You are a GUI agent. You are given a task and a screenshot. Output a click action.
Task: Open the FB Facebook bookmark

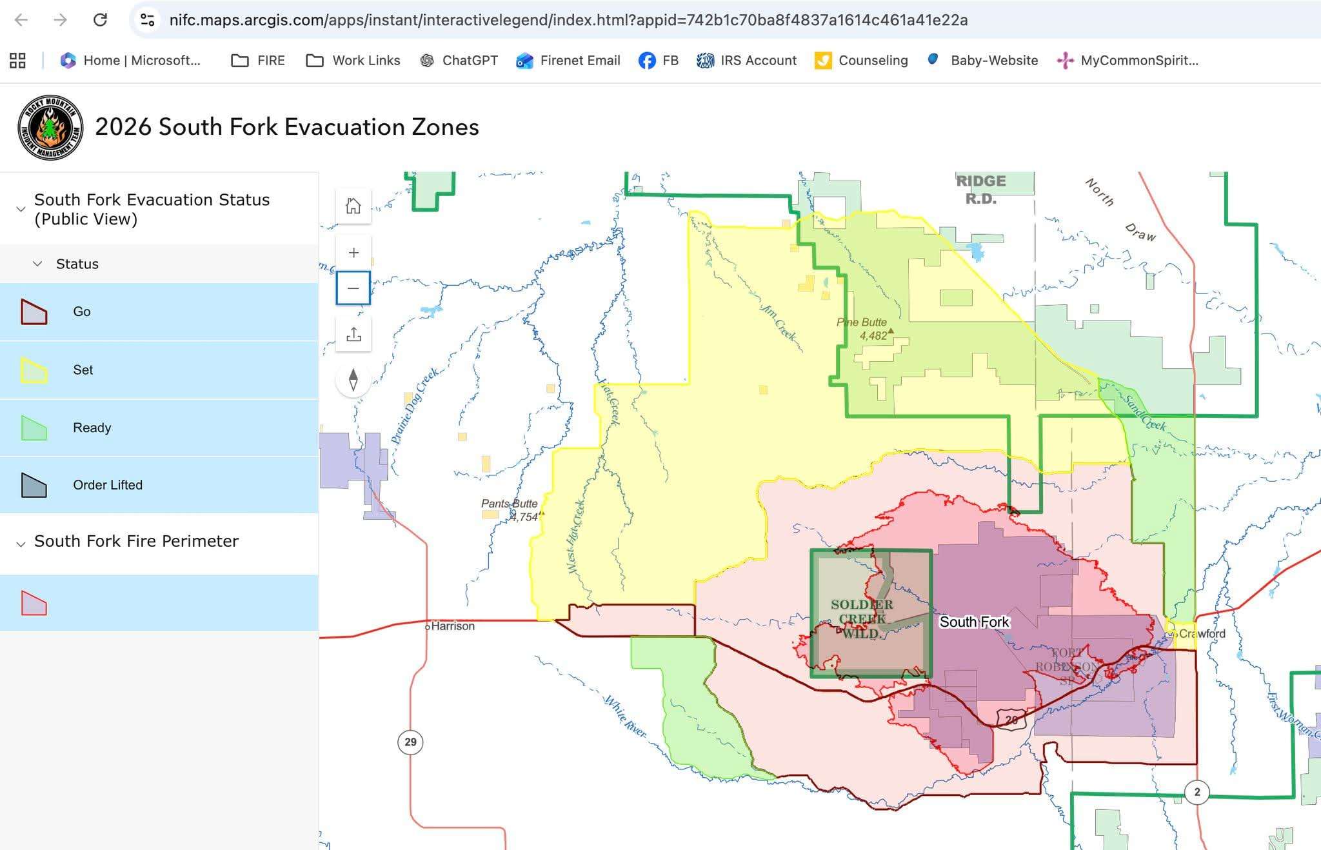tap(659, 61)
